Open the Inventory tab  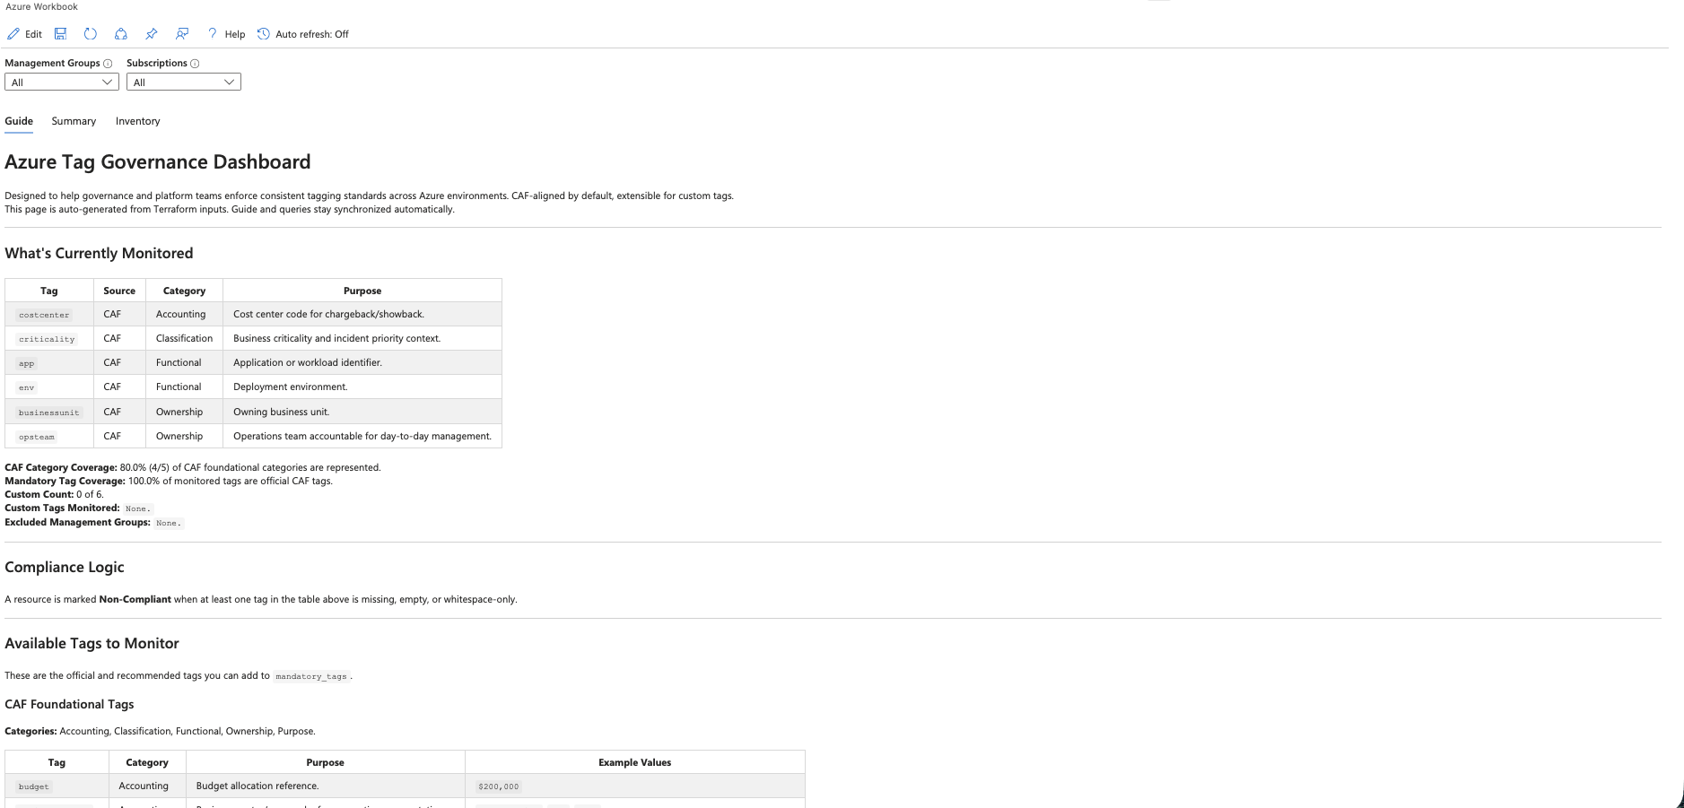(138, 121)
